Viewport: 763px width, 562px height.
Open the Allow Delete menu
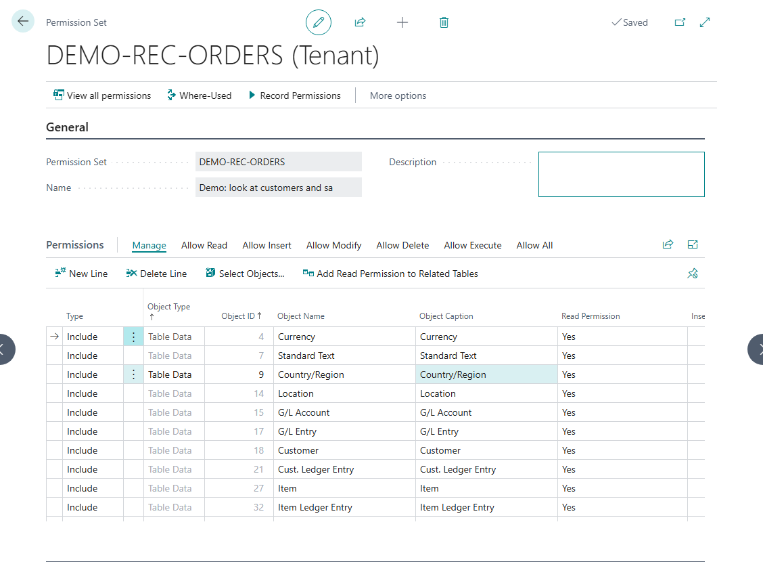402,245
